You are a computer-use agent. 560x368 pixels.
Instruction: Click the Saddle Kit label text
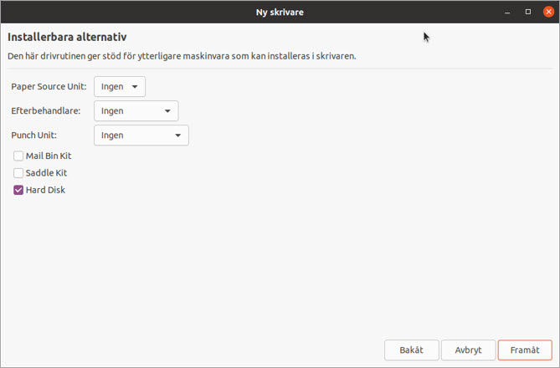(x=47, y=173)
